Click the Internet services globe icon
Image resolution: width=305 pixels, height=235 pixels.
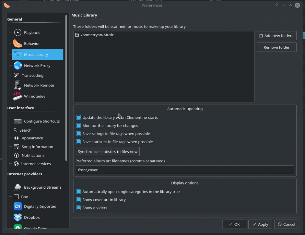click(16, 164)
